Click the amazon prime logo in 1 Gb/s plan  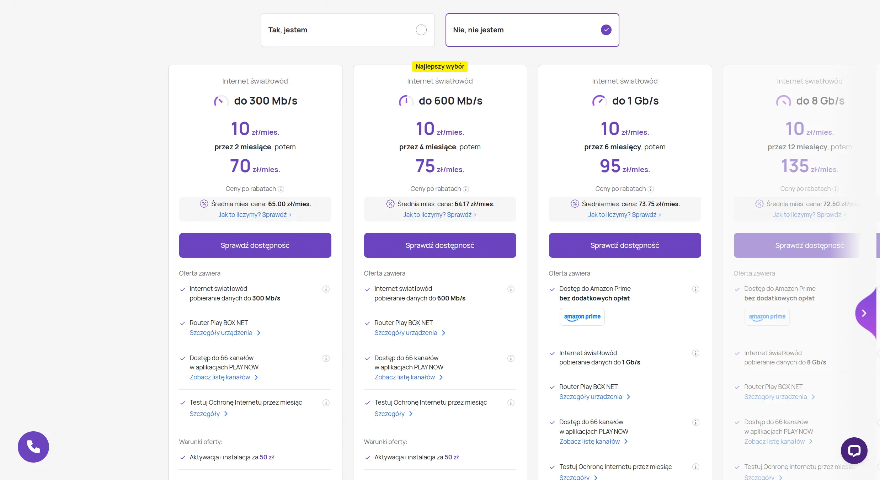coord(582,316)
